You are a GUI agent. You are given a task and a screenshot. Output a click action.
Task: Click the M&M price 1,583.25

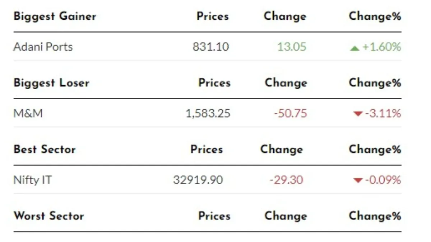pyautogui.click(x=208, y=114)
